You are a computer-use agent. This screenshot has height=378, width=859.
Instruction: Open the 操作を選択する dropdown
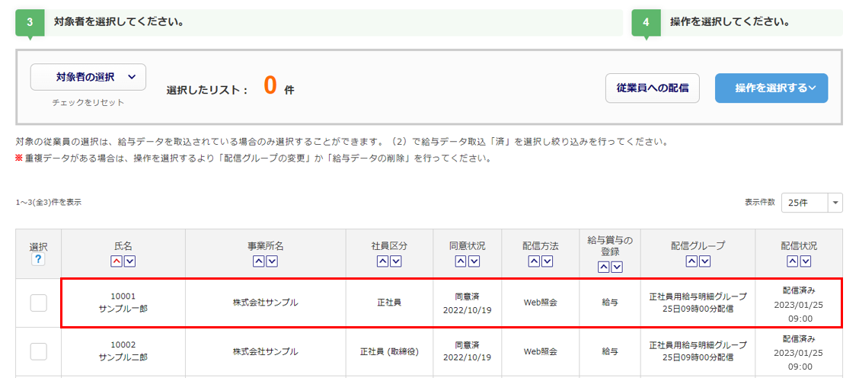(771, 88)
